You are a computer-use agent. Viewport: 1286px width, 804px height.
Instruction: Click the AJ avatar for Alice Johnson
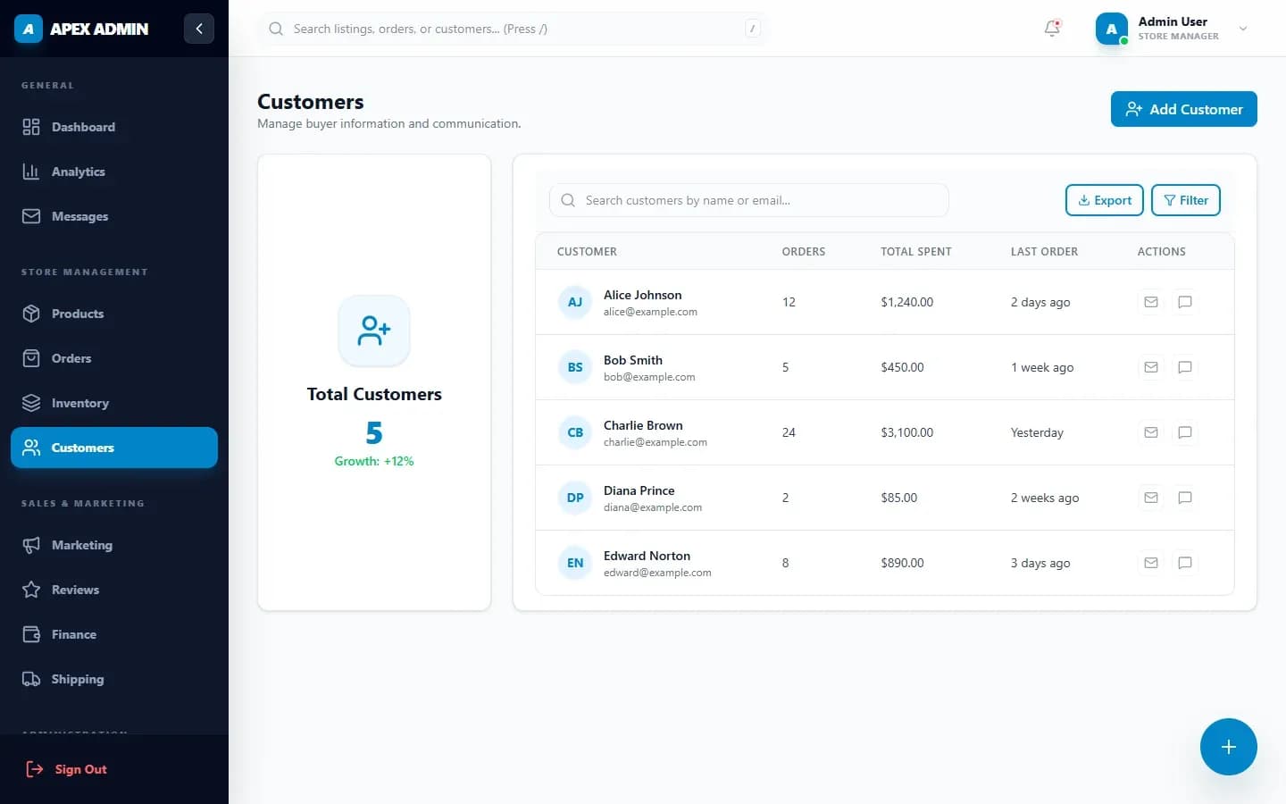coord(575,302)
